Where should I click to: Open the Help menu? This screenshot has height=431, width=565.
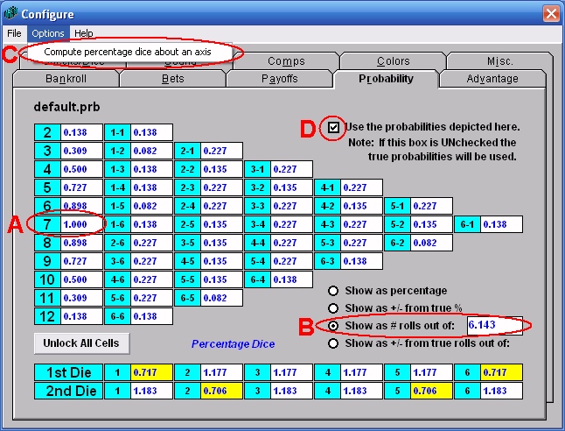tap(83, 33)
